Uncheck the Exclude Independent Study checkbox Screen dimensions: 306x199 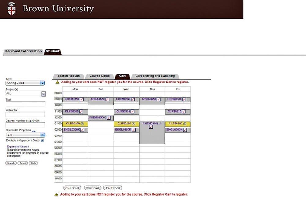[43, 141]
